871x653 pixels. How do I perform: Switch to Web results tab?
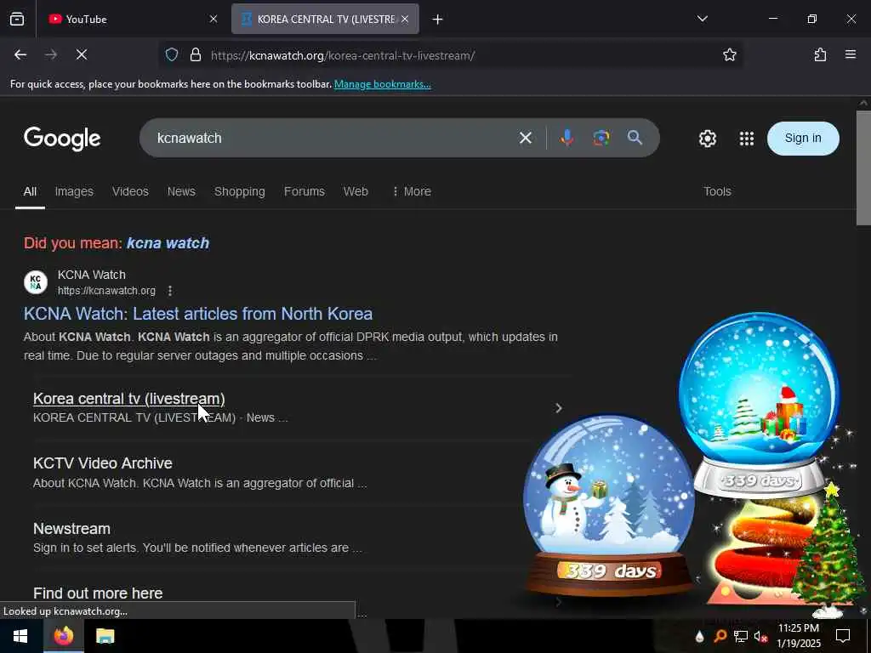click(356, 191)
